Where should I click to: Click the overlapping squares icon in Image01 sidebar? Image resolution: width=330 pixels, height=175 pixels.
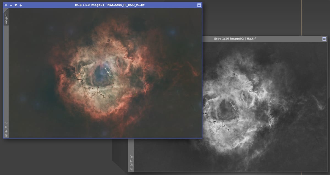coord(6,131)
